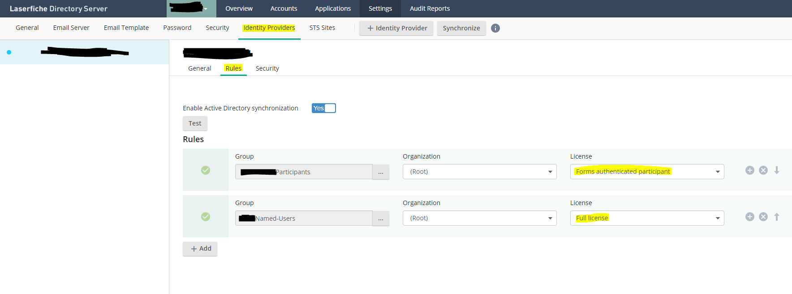Viewport: 792px width, 294px height.
Task: Browse group with ellipsis button for Participants
Action: point(381,172)
